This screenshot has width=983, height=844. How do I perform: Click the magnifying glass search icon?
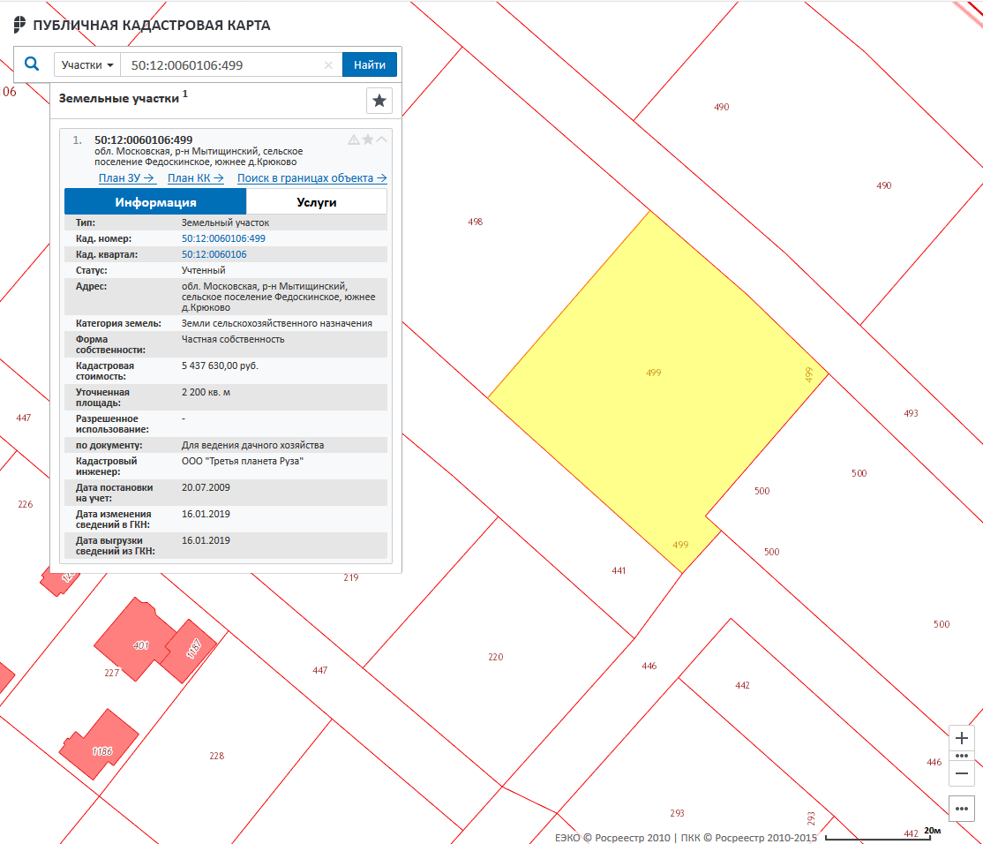[32, 64]
